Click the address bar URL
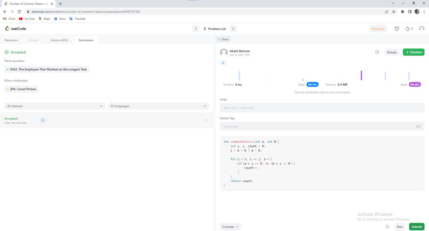Image resolution: width=429 pixels, height=231 pixels. (x=85, y=11)
